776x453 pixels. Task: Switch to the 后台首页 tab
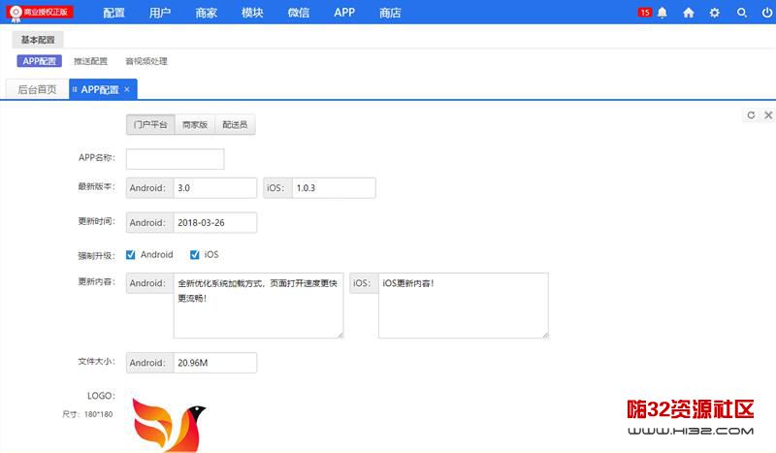[x=37, y=89]
